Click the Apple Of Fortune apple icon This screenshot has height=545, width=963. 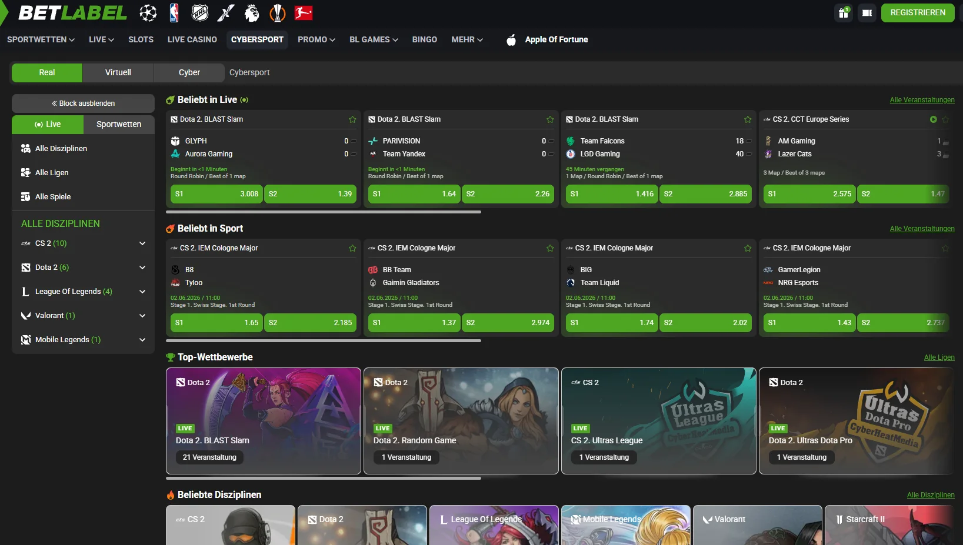point(511,39)
